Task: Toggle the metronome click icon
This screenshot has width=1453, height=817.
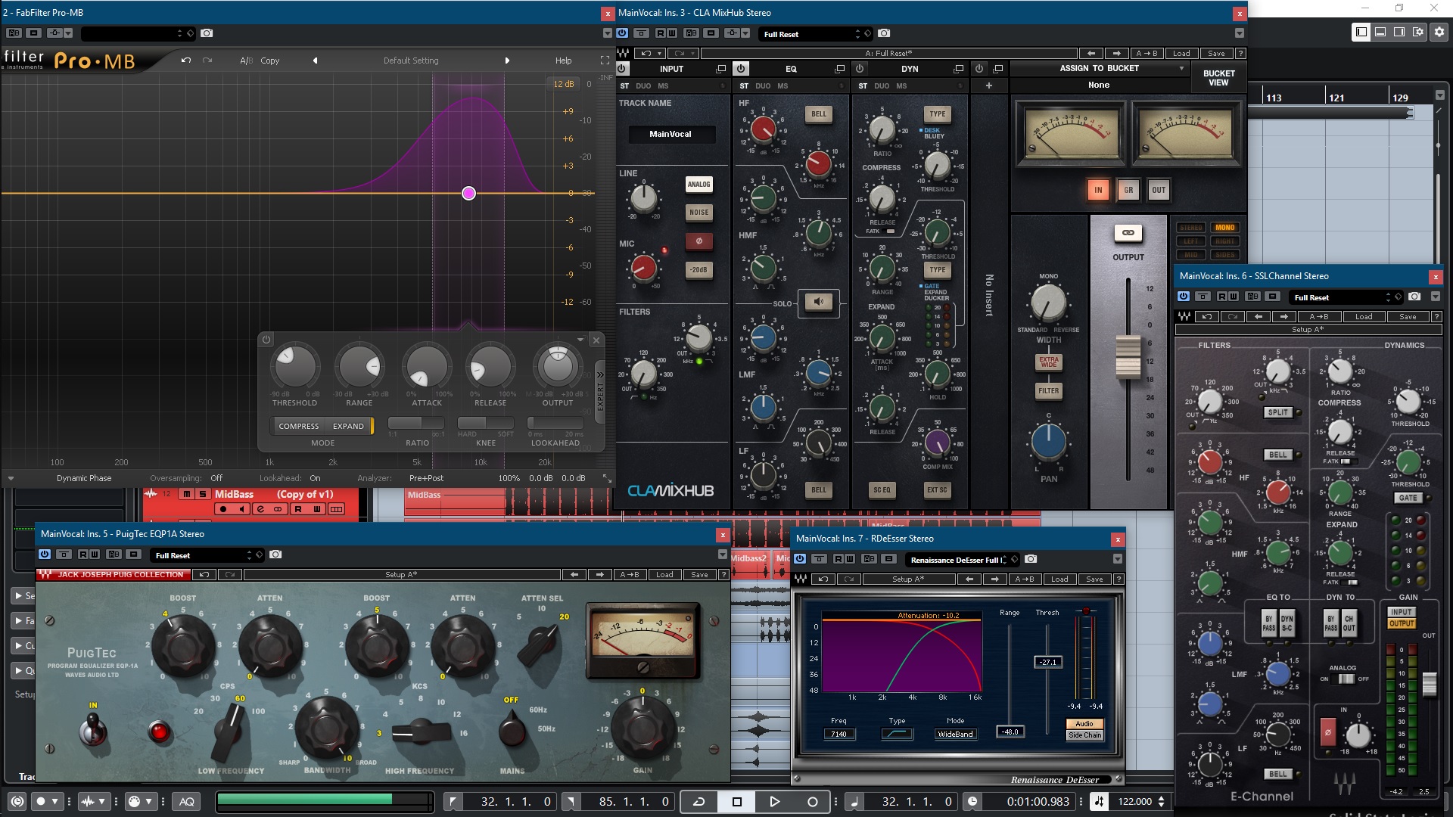Action: (1100, 802)
